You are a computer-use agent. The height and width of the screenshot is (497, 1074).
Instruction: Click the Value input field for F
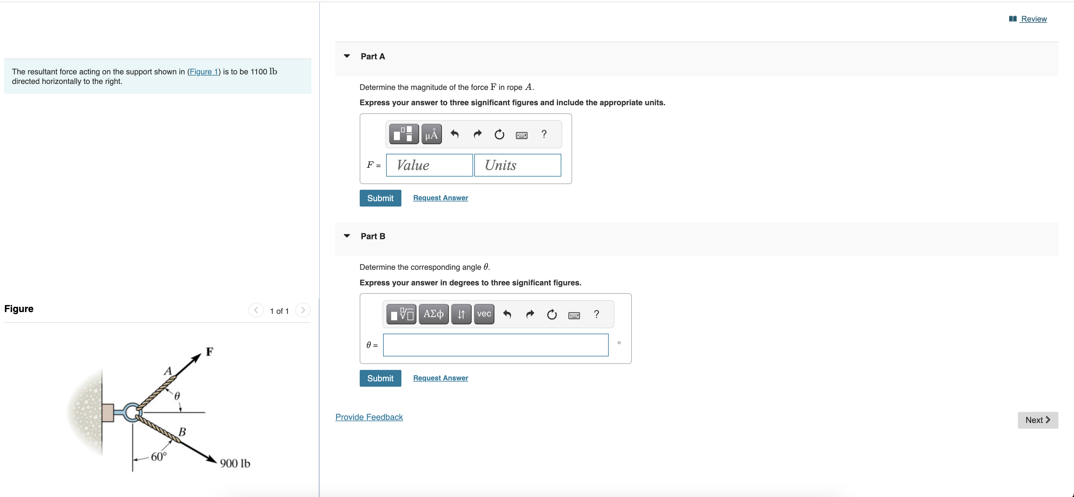pos(429,165)
